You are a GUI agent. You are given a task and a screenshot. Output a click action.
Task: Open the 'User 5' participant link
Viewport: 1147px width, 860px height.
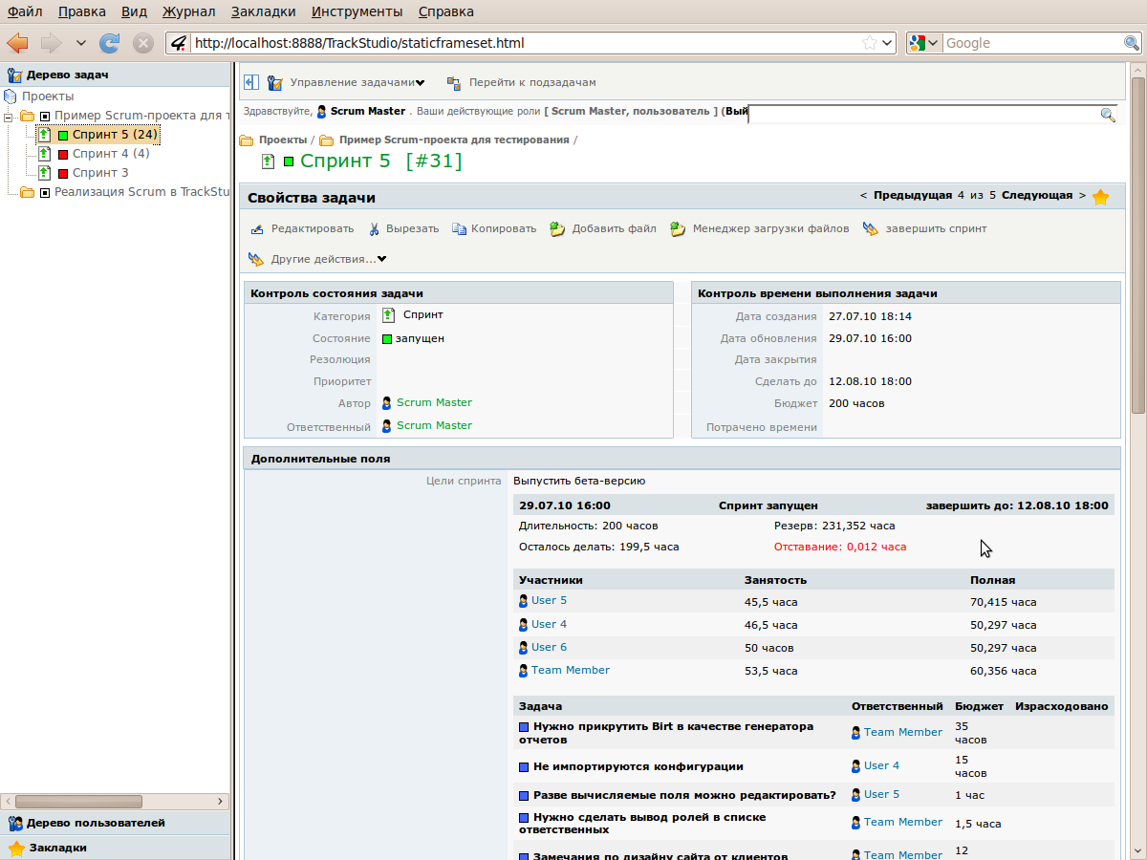pos(549,601)
